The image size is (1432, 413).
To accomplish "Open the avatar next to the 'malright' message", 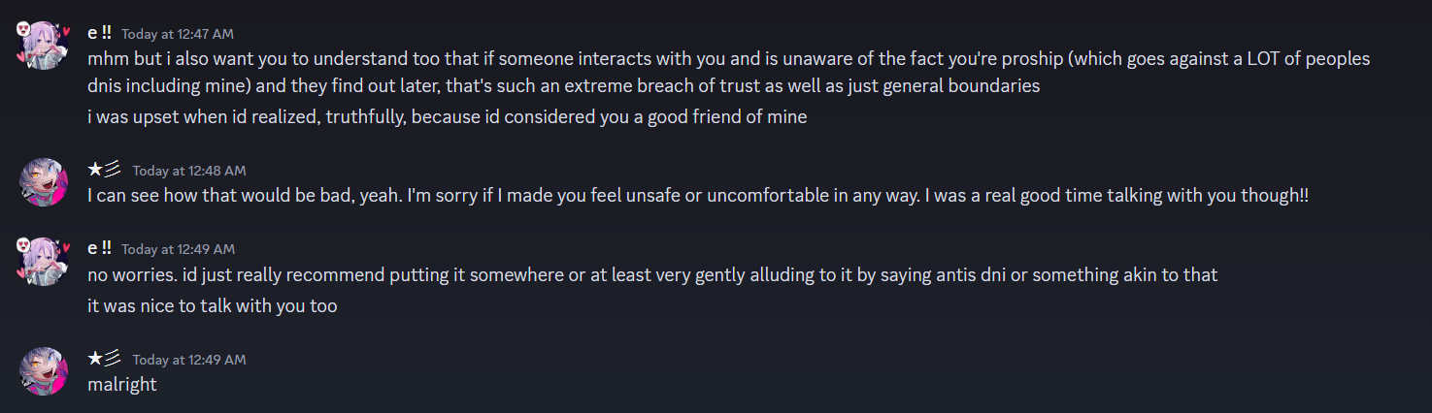I will (43, 370).
